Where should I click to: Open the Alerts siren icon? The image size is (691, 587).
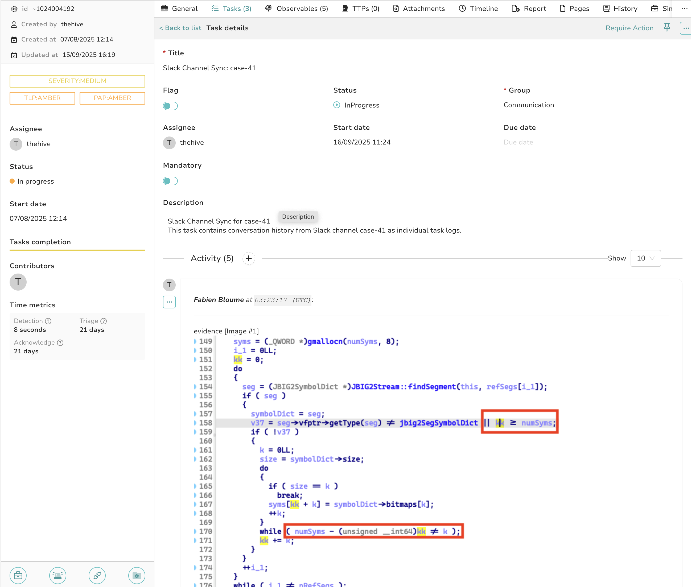pos(57,575)
